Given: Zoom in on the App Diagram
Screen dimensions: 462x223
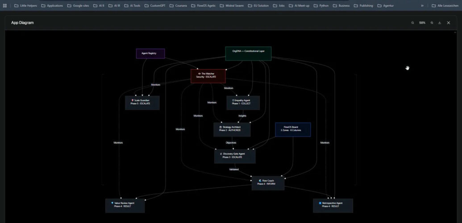Looking at the screenshot, I should (x=432, y=23).
